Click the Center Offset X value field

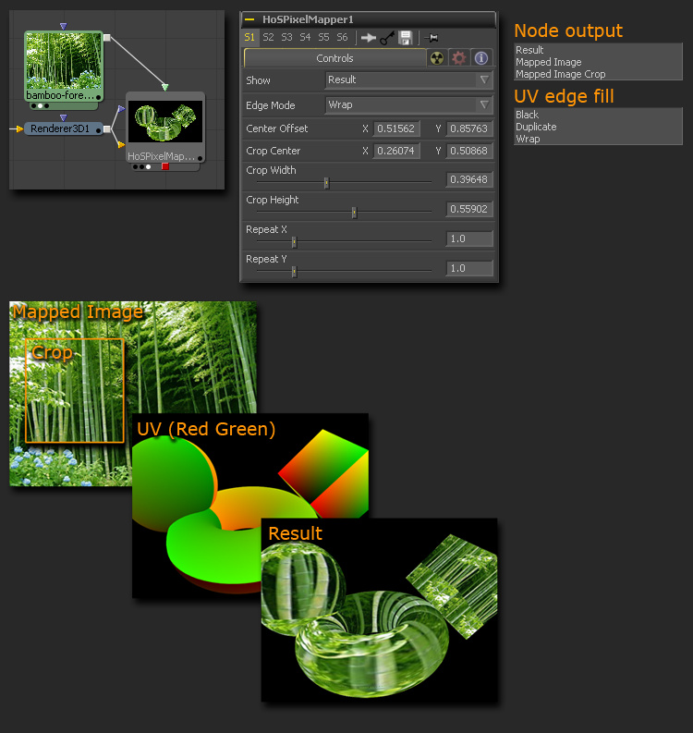(x=396, y=128)
